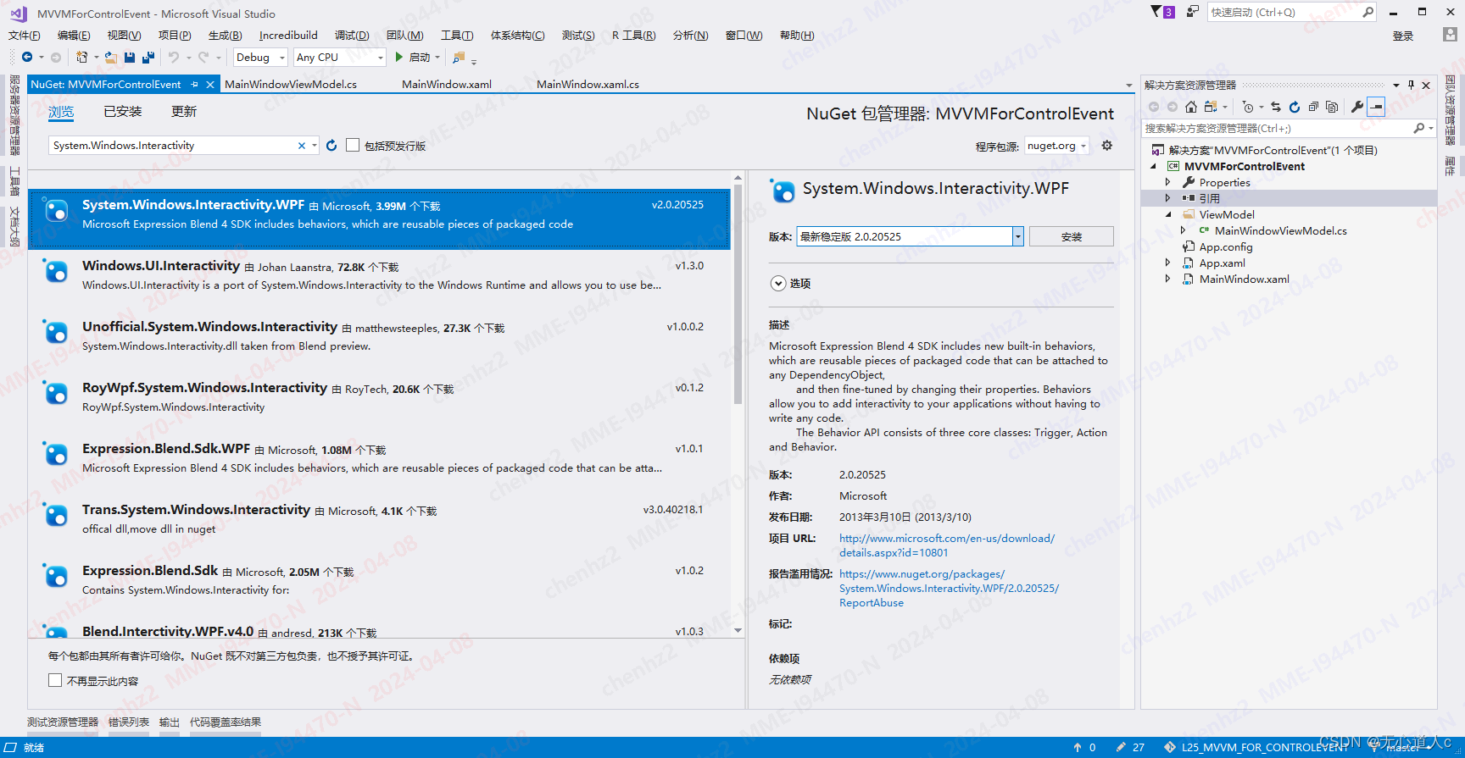Switch to the MainWindow.xaml.cs tab
The width and height of the screenshot is (1465, 758).
[588, 85]
